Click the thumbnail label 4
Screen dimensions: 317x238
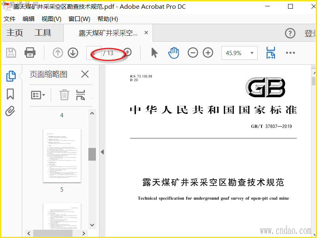(x=62, y=115)
